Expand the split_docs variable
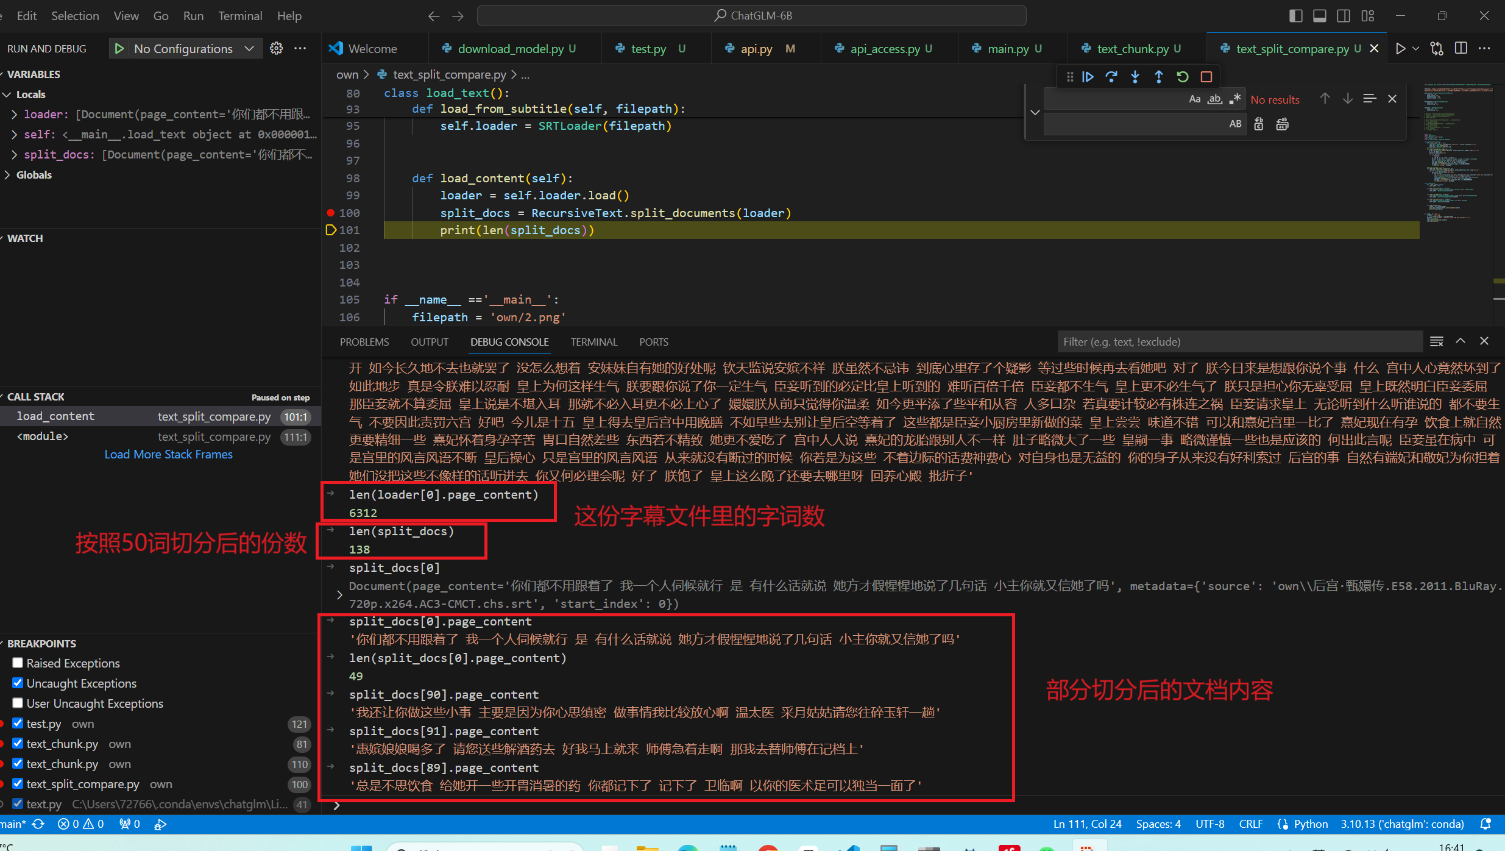 click(14, 155)
